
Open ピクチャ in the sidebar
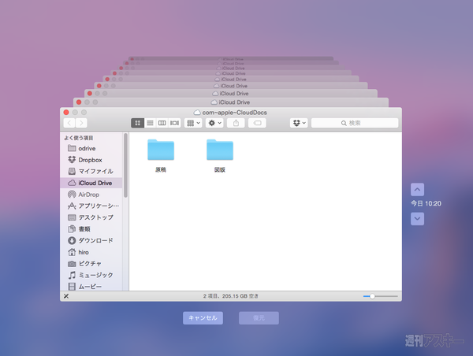[91, 264]
